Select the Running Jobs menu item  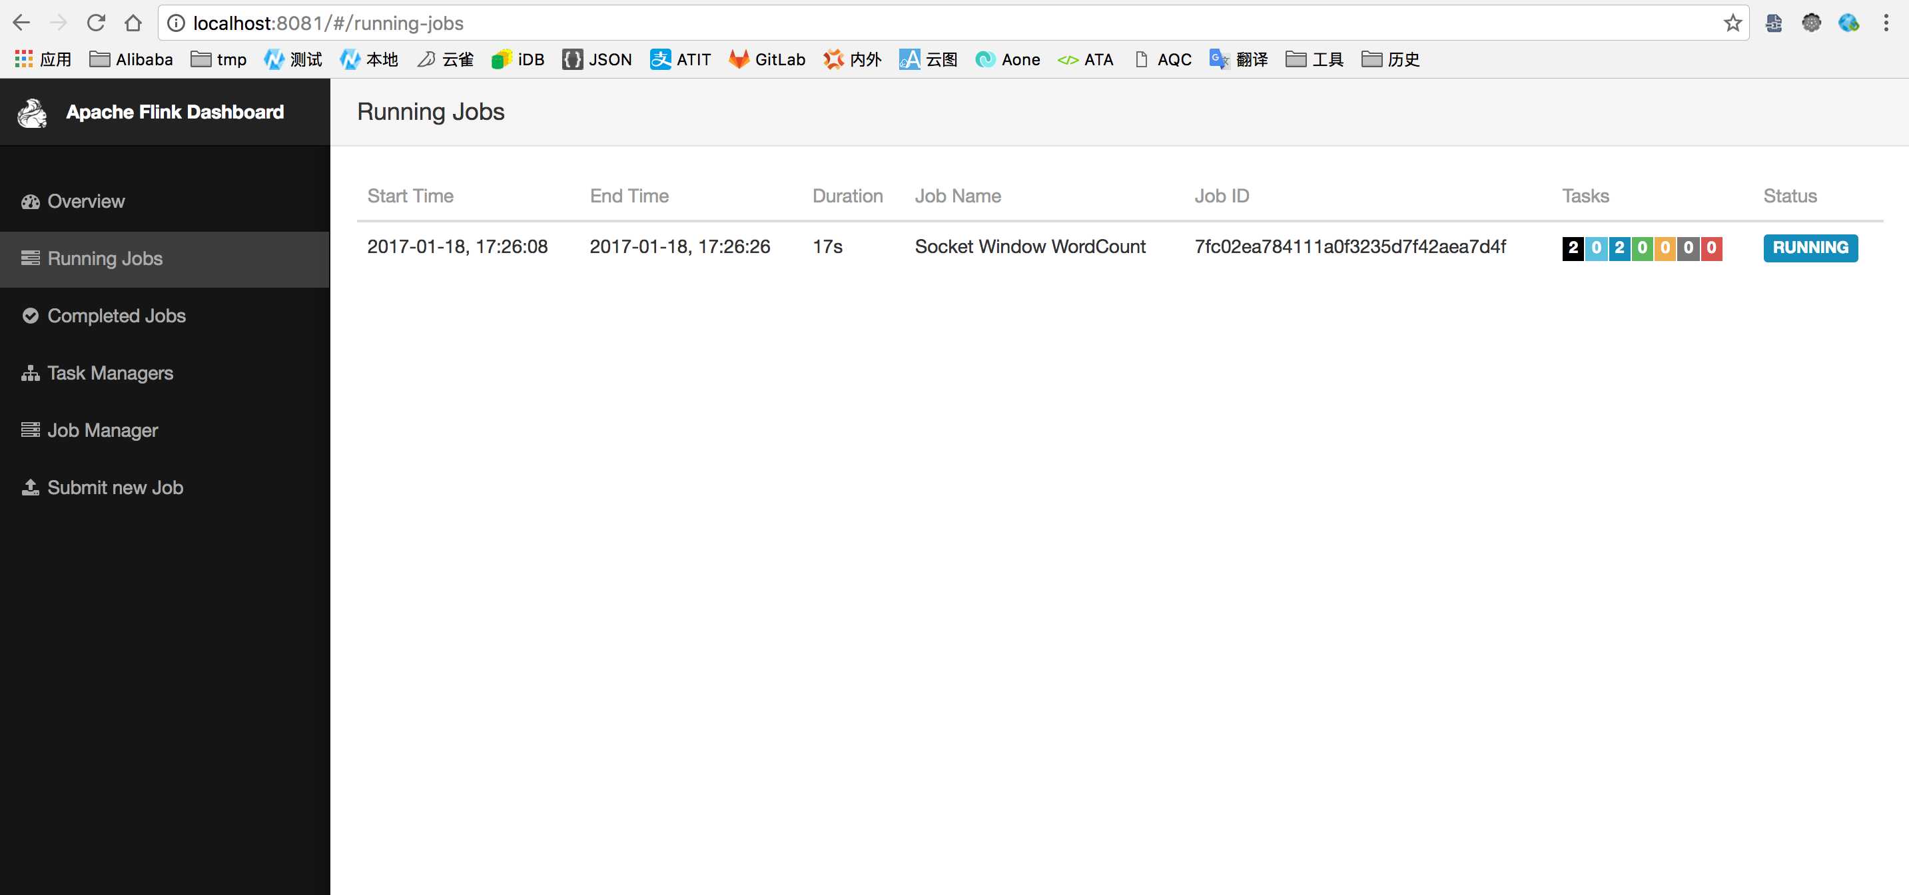[105, 258]
